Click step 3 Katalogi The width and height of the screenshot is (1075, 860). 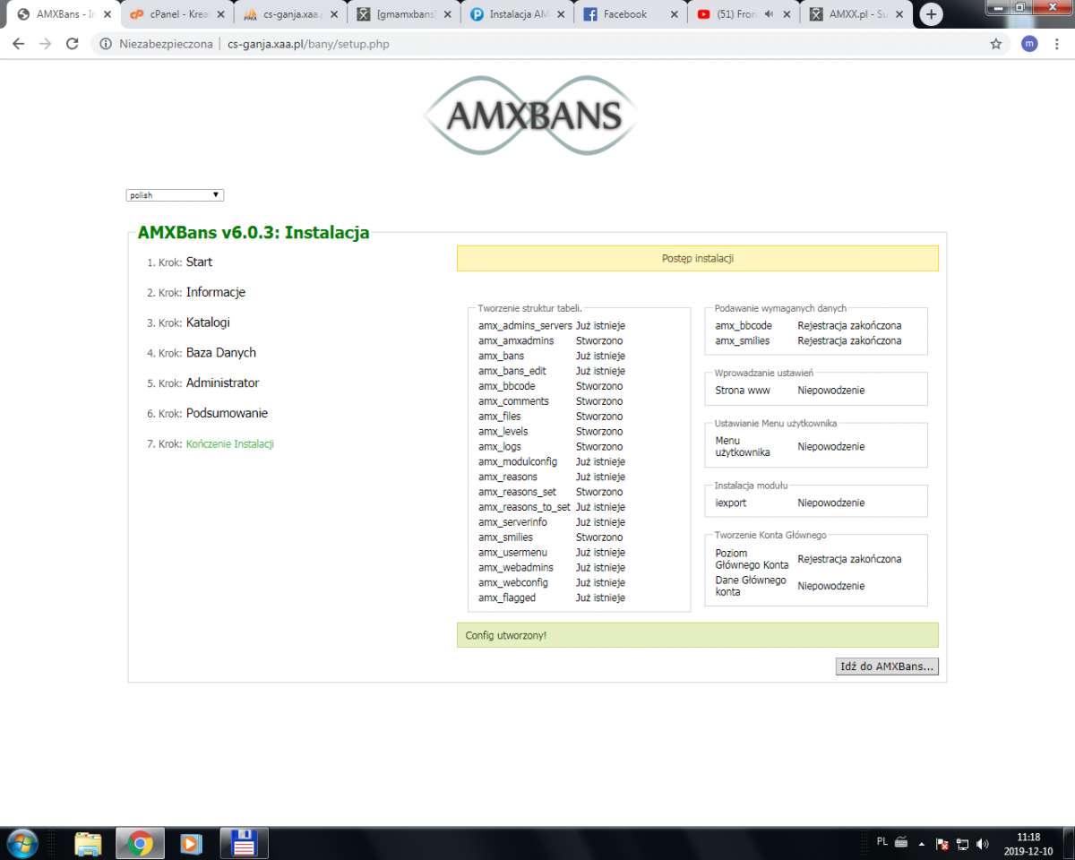(x=208, y=322)
